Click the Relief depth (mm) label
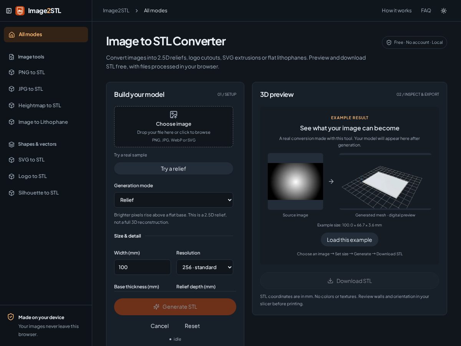Image resolution: width=461 pixels, height=346 pixels. [x=196, y=287]
